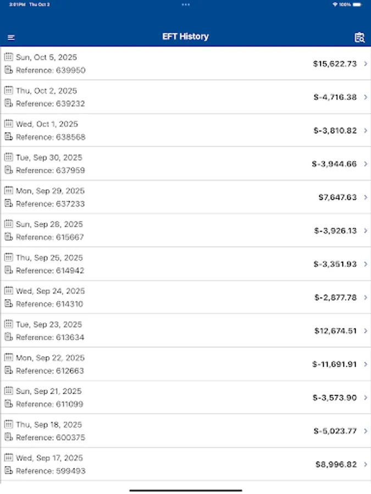Click Reference: 611099 text
The height and width of the screenshot is (494, 371).
coord(48,404)
